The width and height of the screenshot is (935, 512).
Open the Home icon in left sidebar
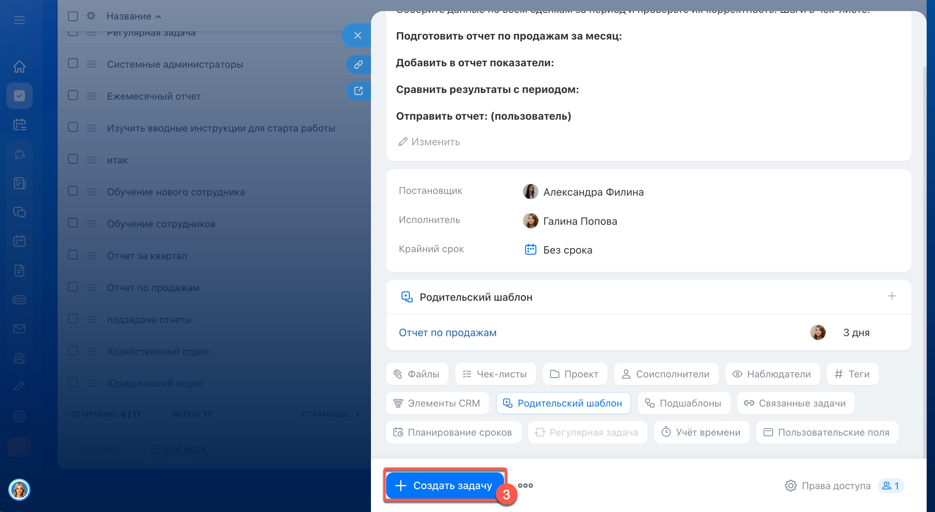(x=19, y=67)
